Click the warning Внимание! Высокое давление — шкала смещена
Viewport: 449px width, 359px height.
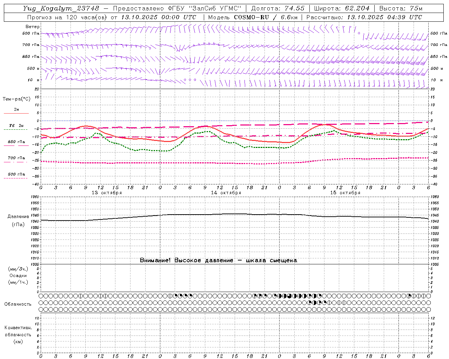218,260
